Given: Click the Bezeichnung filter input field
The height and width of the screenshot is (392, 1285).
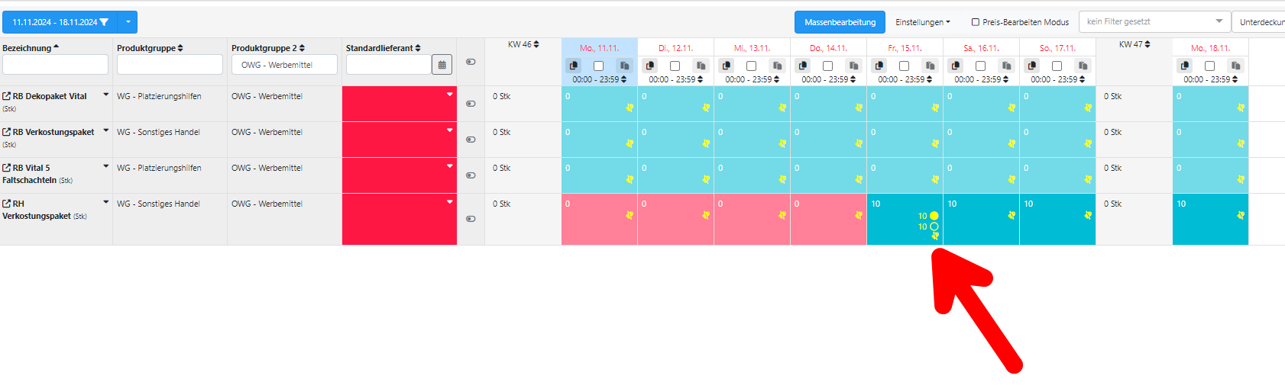Looking at the screenshot, I should click(x=56, y=65).
